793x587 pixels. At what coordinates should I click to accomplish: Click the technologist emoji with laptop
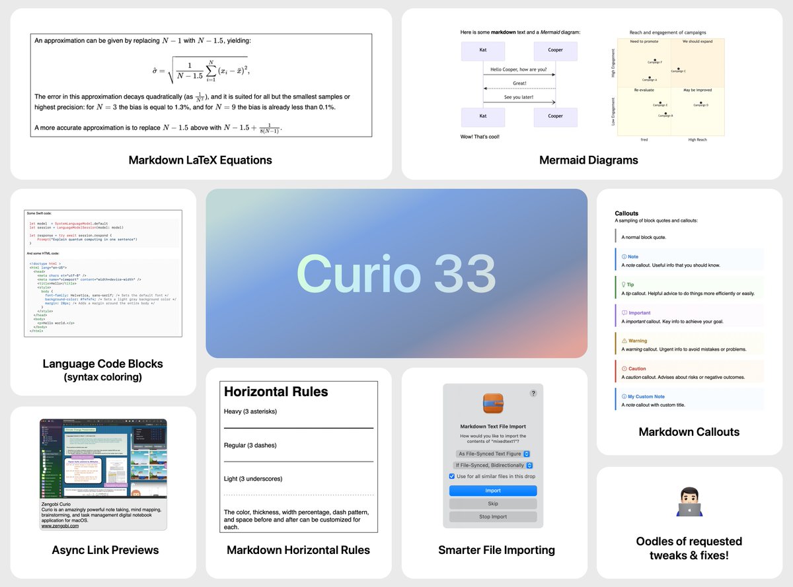point(689,502)
